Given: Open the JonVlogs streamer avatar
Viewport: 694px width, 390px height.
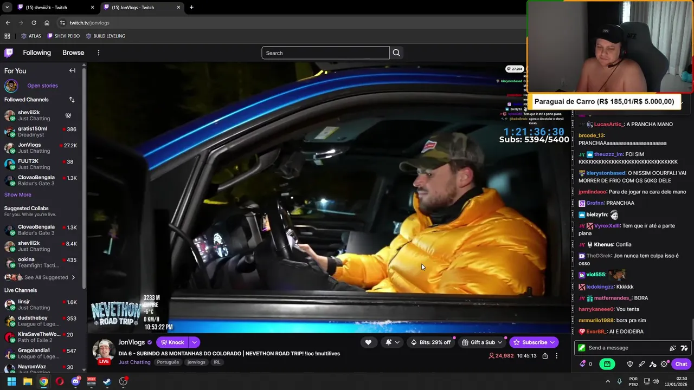Looking at the screenshot, I should [x=104, y=351].
